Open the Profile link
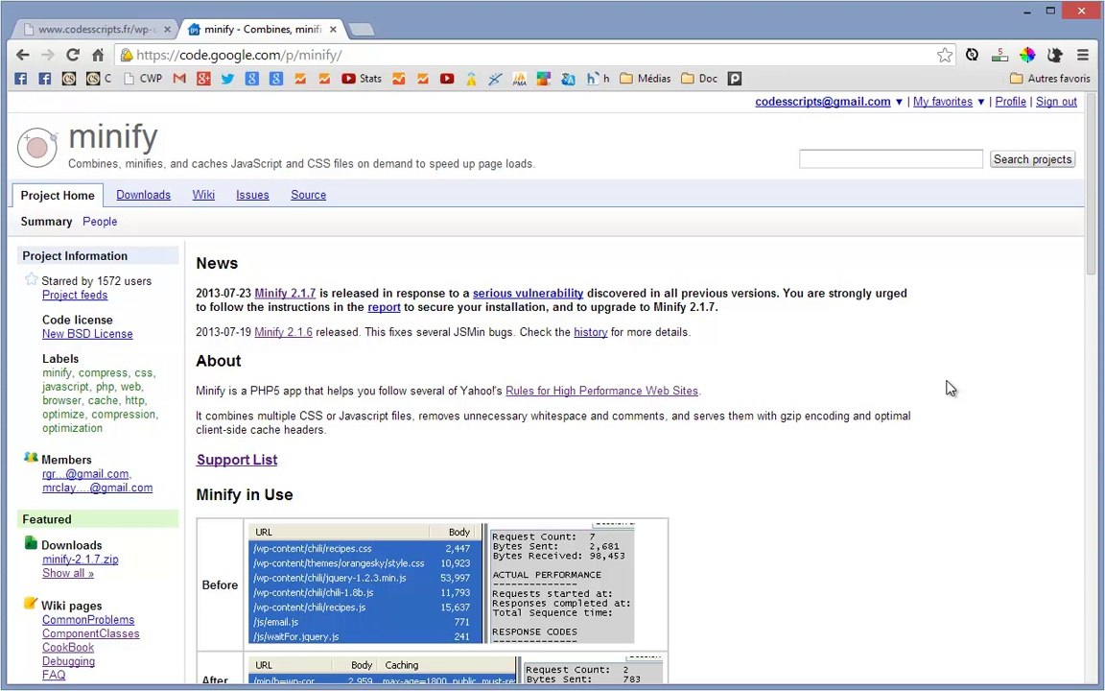Viewport: 1105px width, 691px height. tap(1011, 102)
